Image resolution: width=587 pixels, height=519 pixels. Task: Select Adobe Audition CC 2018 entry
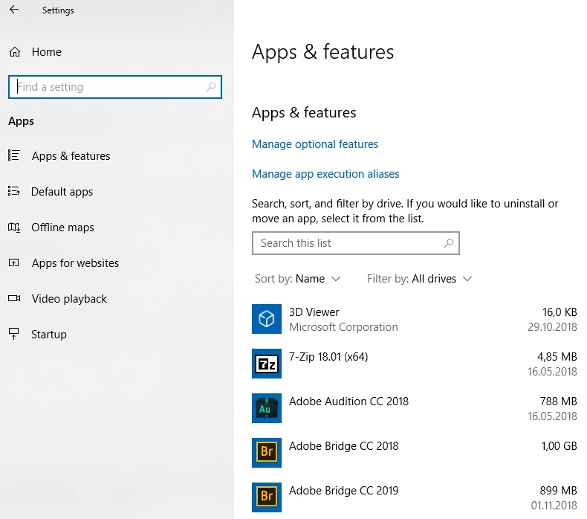pos(348,402)
